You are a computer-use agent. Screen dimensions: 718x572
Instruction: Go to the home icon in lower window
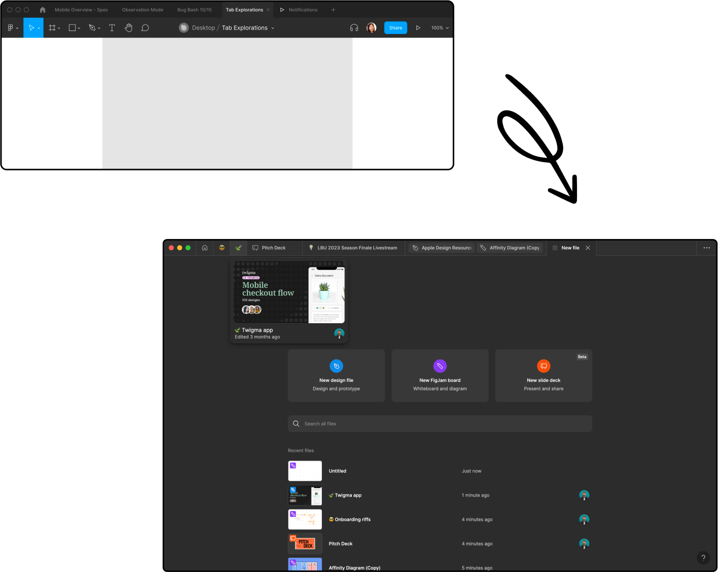point(205,248)
